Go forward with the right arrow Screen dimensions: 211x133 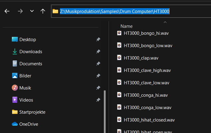tap(20, 11)
